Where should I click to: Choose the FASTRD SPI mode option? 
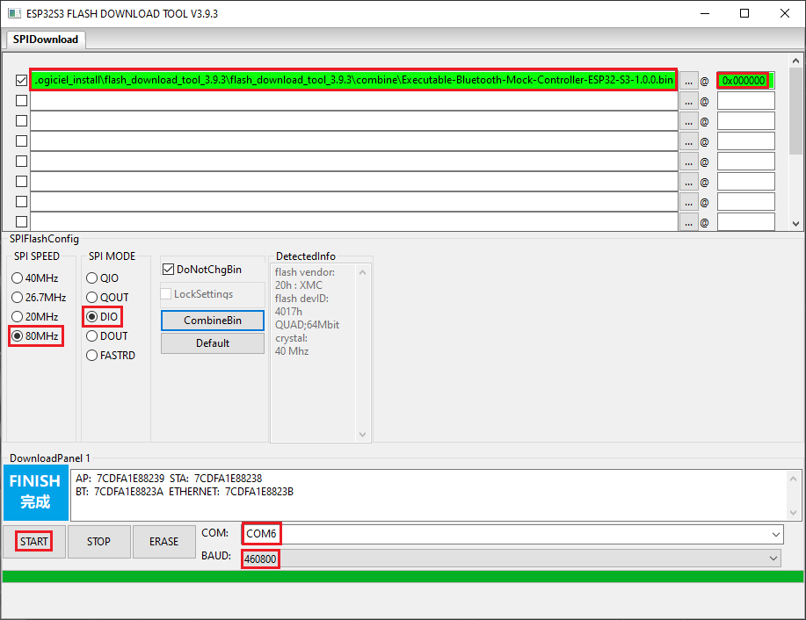click(92, 356)
